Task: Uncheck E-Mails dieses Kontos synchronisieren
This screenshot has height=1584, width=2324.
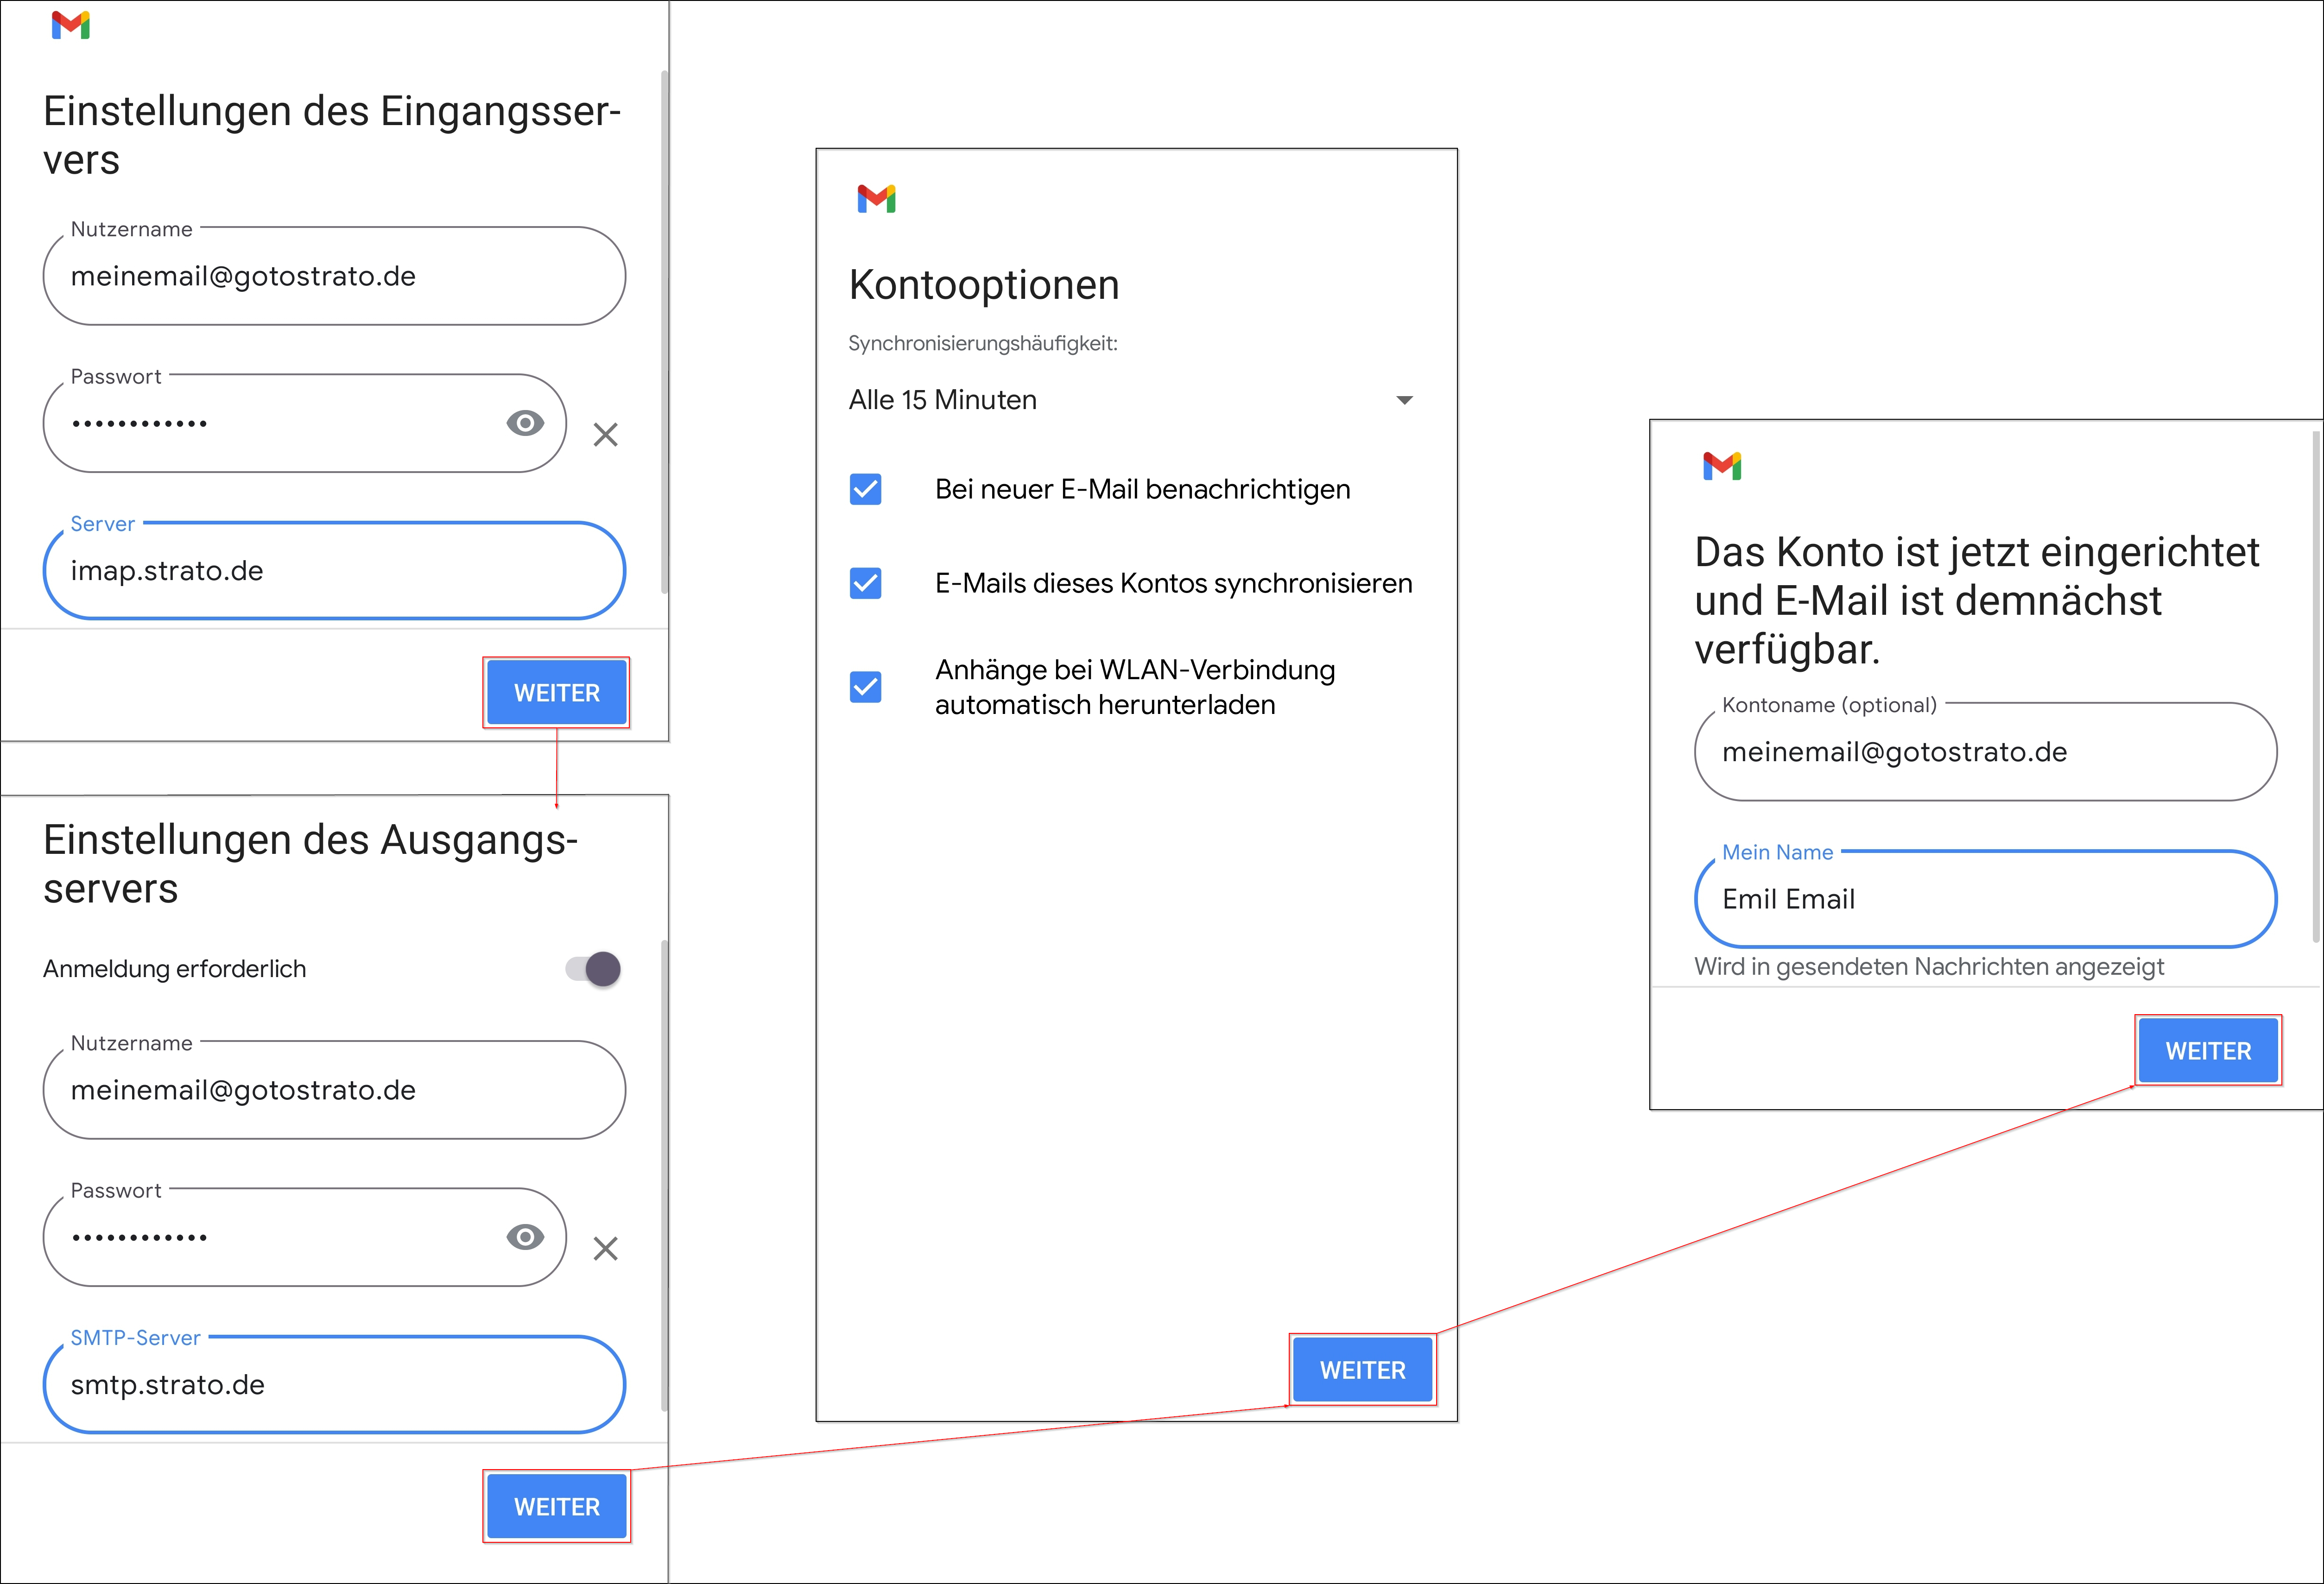Action: pos(865,583)
